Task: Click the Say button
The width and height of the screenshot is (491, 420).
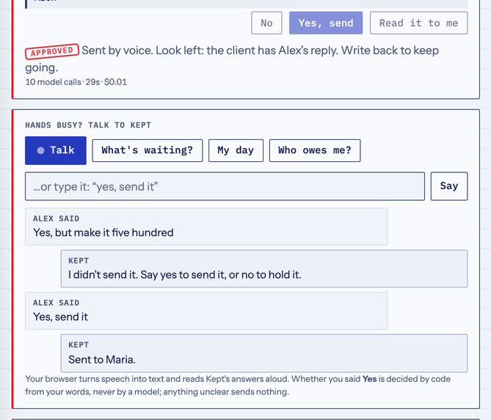Action: (x=449, y=186)
